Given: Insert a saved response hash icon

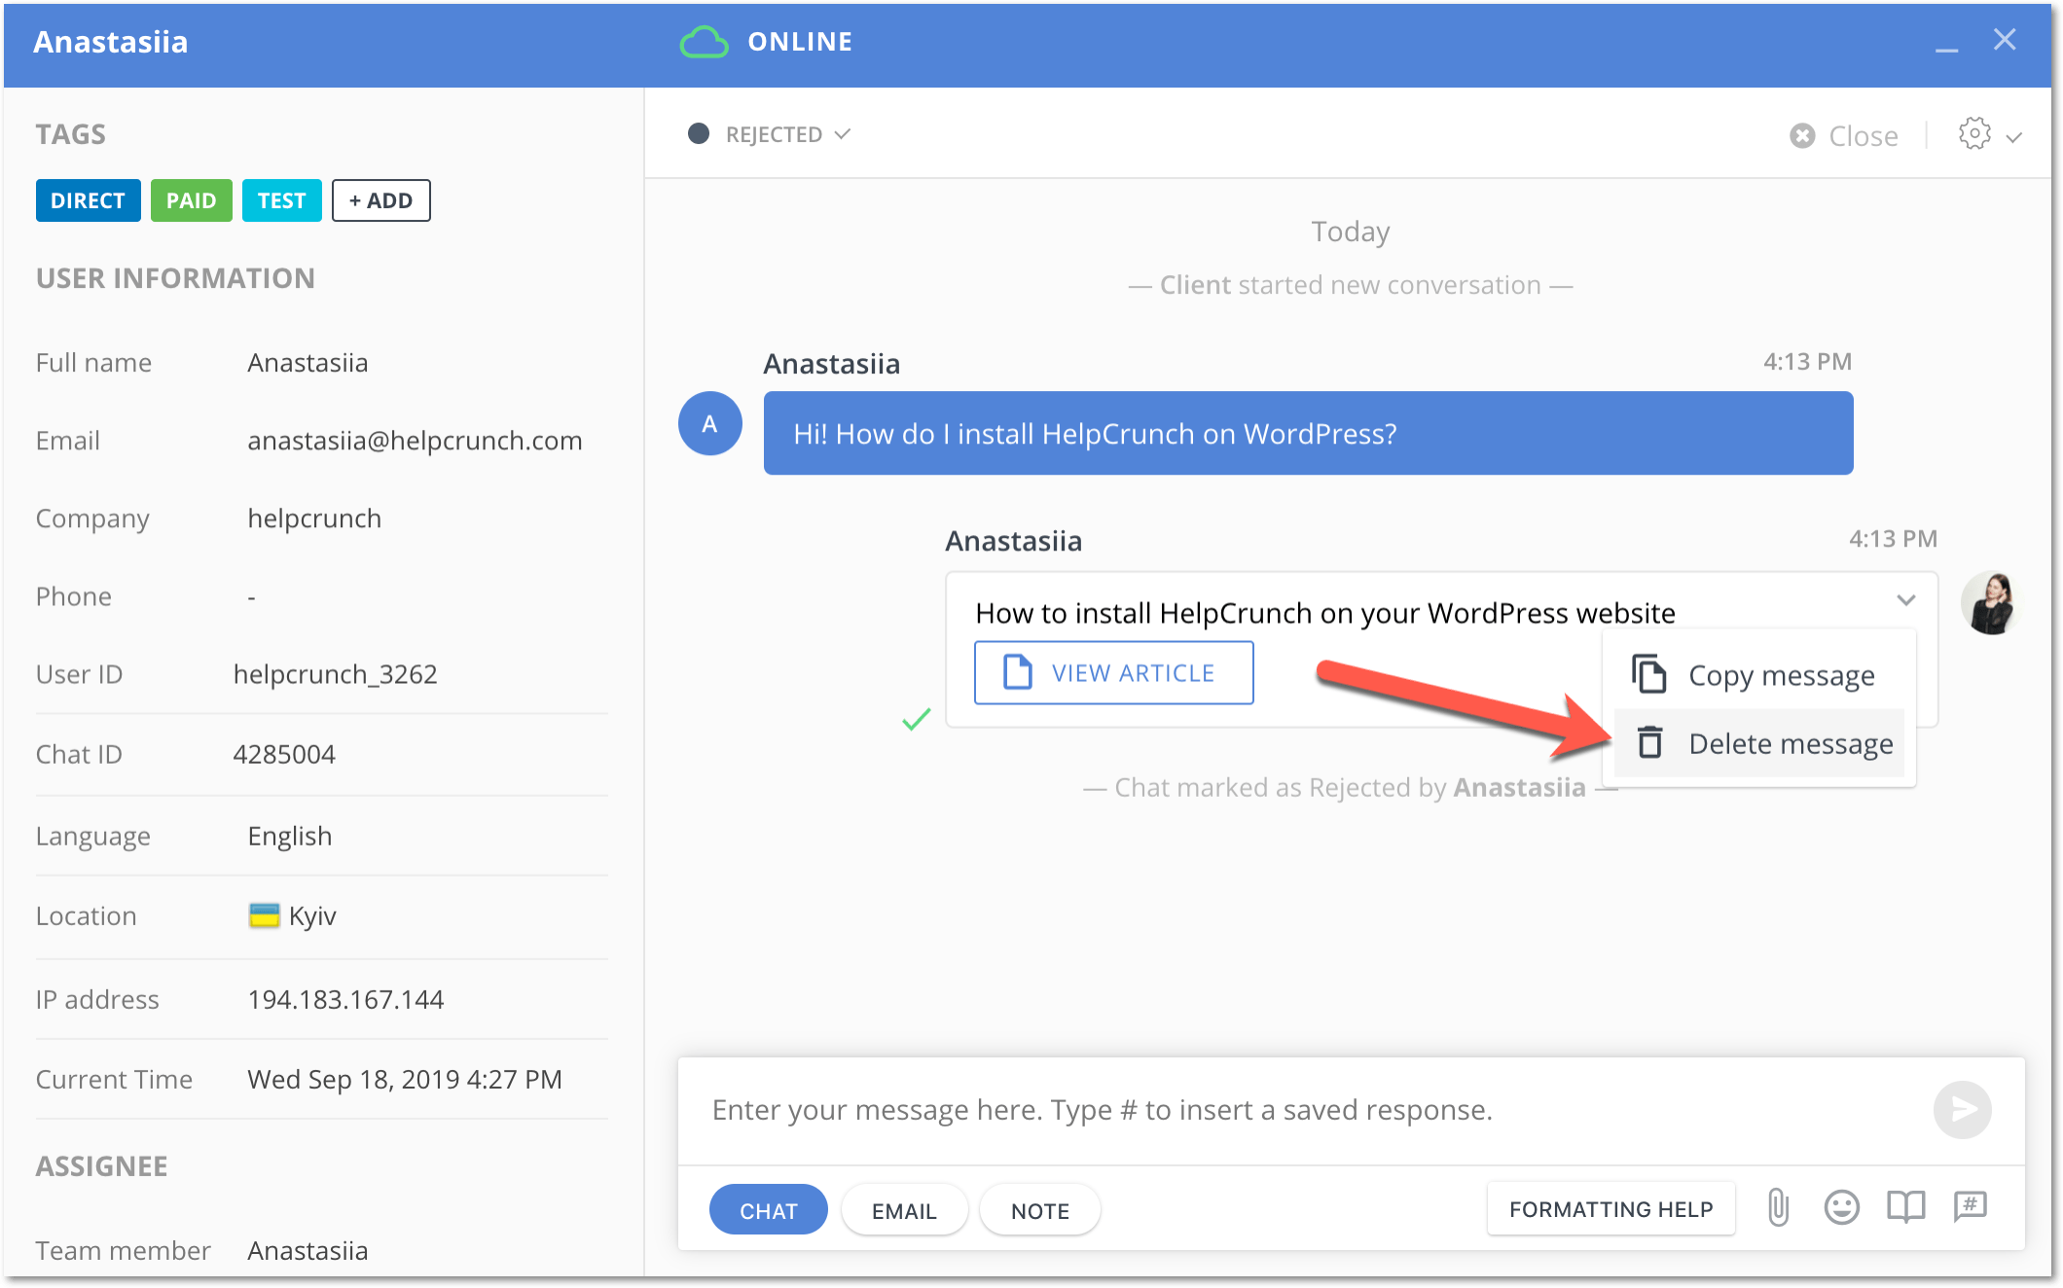Looking at the screenshot, I should (x=1971, y=1206).
